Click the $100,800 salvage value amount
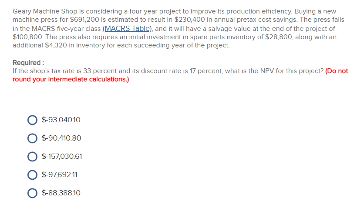The height and width of the screenshot is (208, 357). 27,37
